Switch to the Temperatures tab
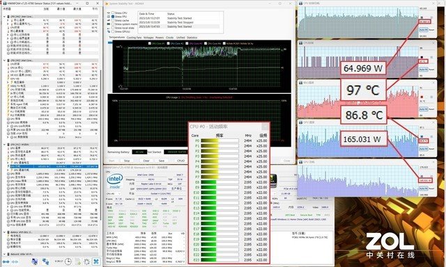 pos(117,38)
